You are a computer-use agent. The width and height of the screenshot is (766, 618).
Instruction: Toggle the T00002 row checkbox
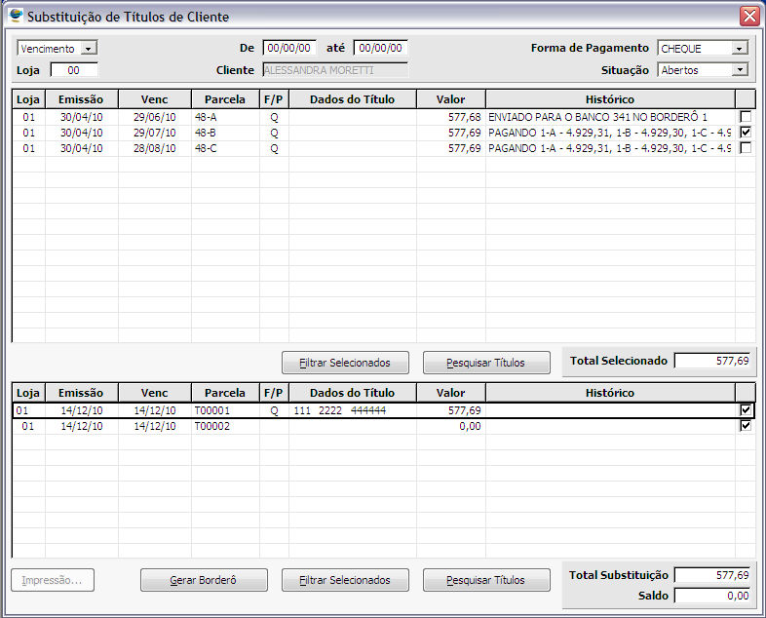746,426
